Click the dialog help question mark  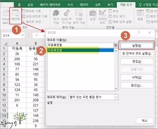pos(139,33)
